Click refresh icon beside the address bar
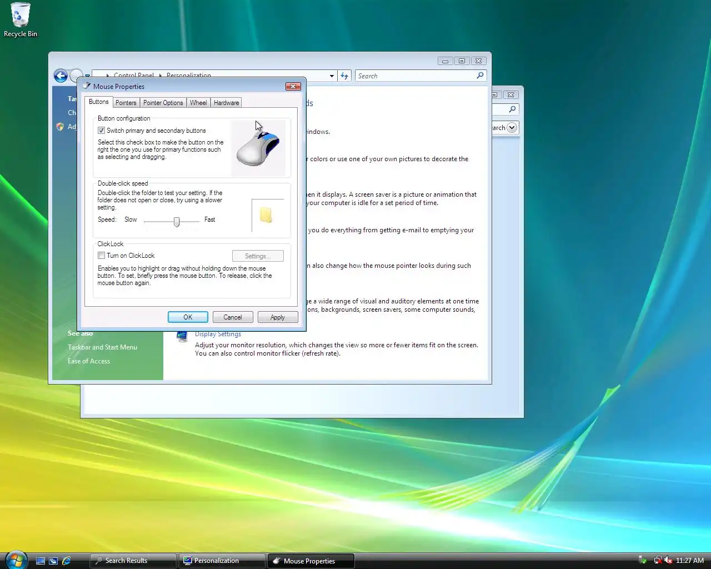The height and width of the screenshot is (569, 711). tap(344, 76)
